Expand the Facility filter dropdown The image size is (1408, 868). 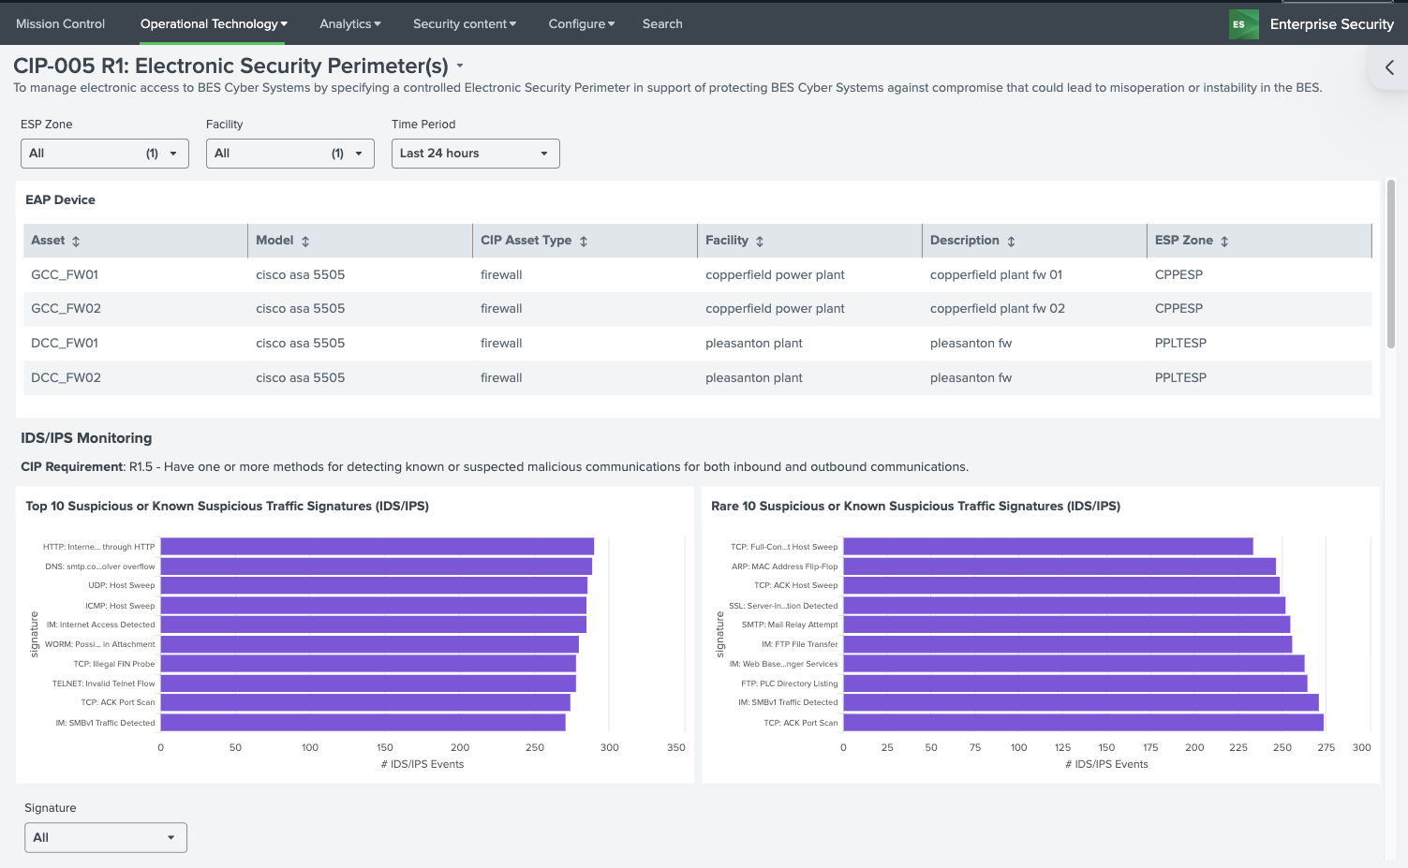click(x=290, y=154)
